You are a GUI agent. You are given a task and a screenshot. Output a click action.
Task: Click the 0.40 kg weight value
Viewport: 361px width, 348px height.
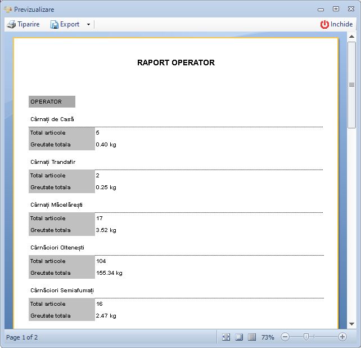[106, 145]
